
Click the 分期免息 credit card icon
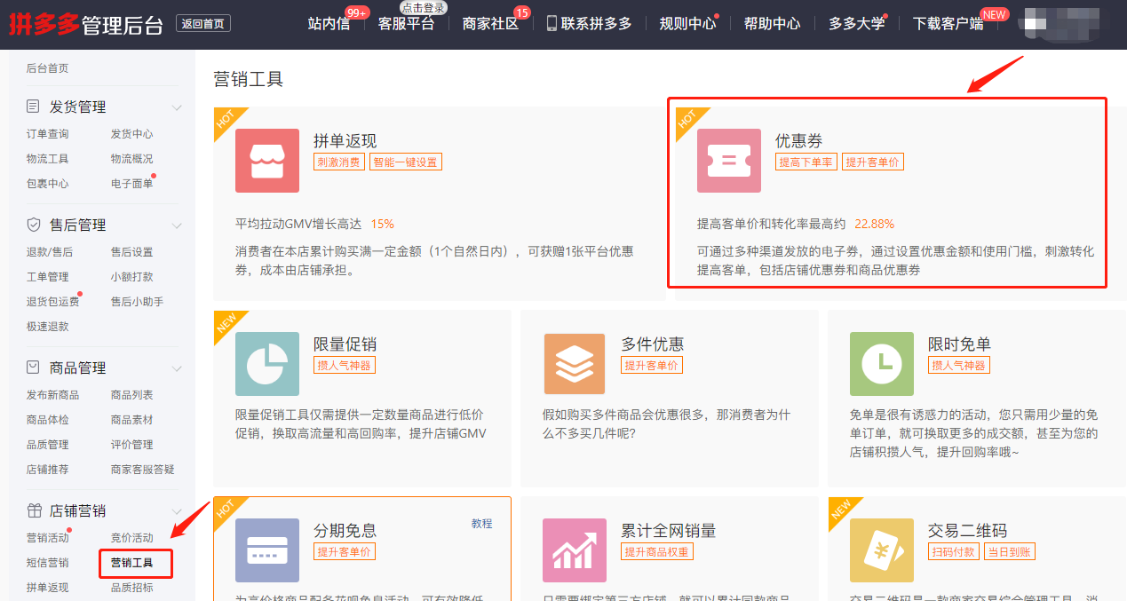click(x=267, y=550)
